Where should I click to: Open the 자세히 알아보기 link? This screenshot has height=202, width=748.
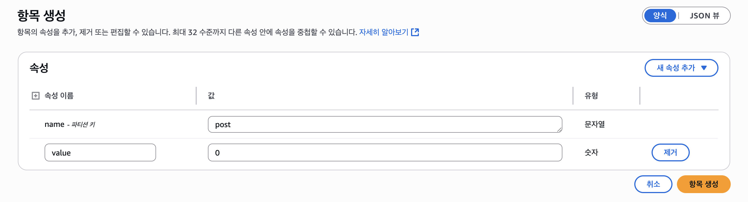pyautogui.click(x=383, y=32)
